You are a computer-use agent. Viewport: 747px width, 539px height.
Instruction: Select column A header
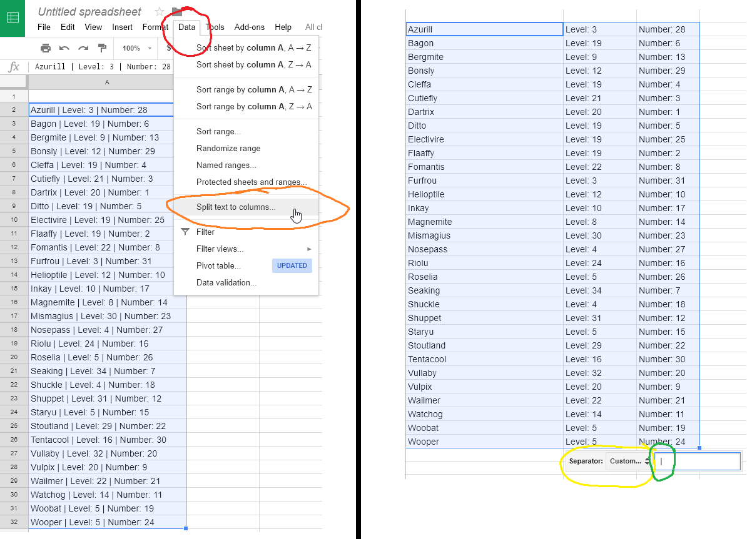(x=107, y=82)
